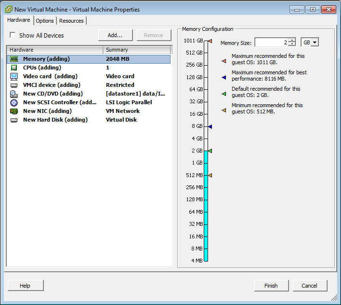The width and height of the screenshot is (341, 305).
Task: Switch to the Options tab
Action: [x=45, y=21]
